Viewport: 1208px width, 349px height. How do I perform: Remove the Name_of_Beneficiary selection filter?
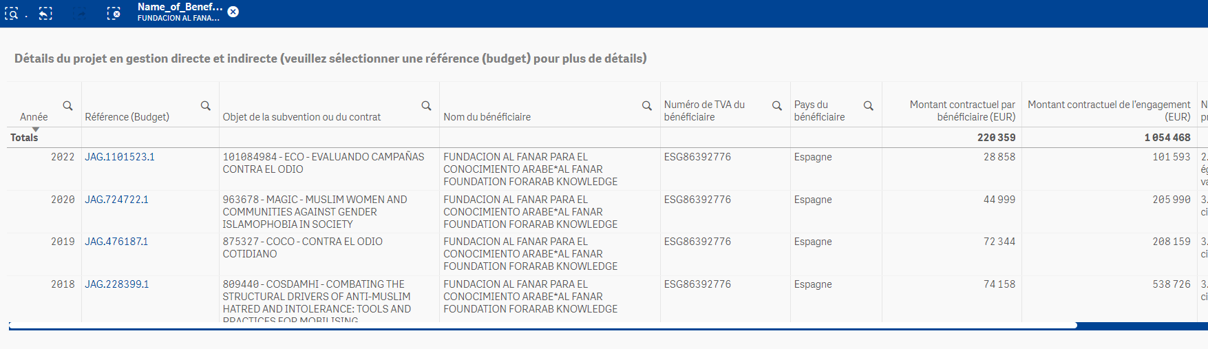coord(233,12)
